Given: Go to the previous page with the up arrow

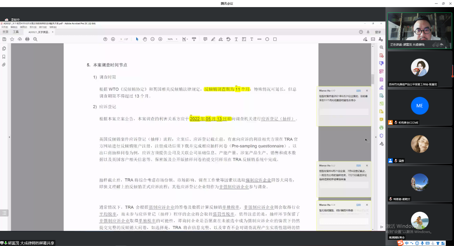Looking at the screenshot, I should pos(105,39).
